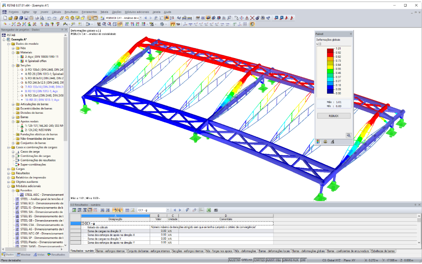This screenshot has height=264, width=422.
Task: Click the color scale icon at Painel bottom
Action: click(319, 142)
